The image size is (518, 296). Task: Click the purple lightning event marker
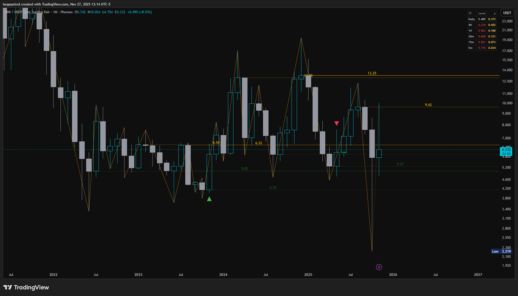[378, 267]
